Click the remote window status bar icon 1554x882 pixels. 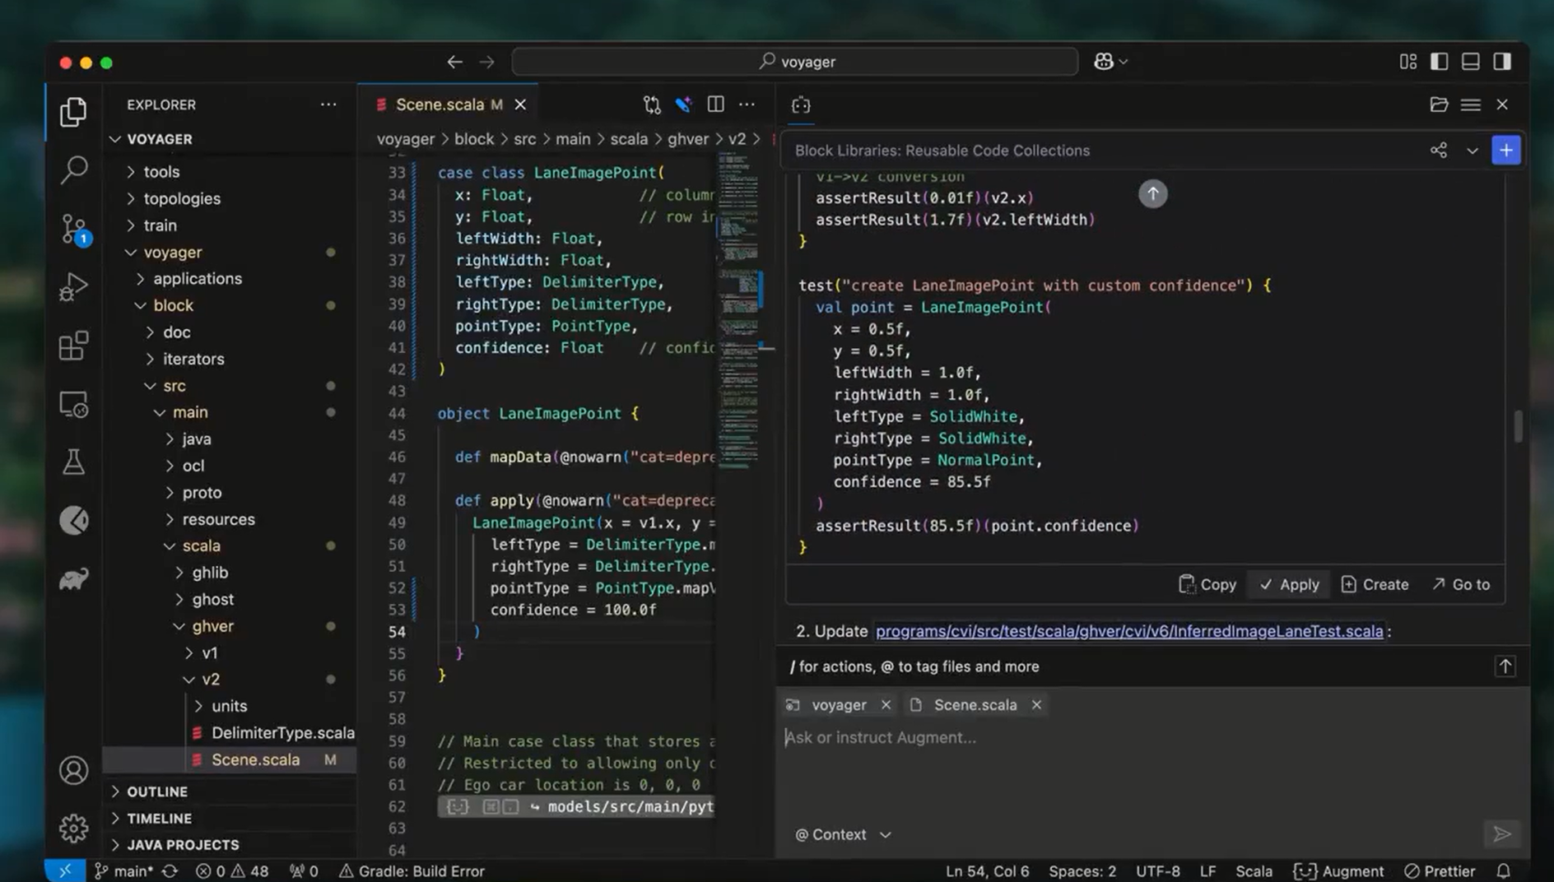[x=65, y=870]
